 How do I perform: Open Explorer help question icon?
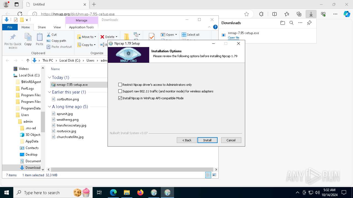(215, 27)
